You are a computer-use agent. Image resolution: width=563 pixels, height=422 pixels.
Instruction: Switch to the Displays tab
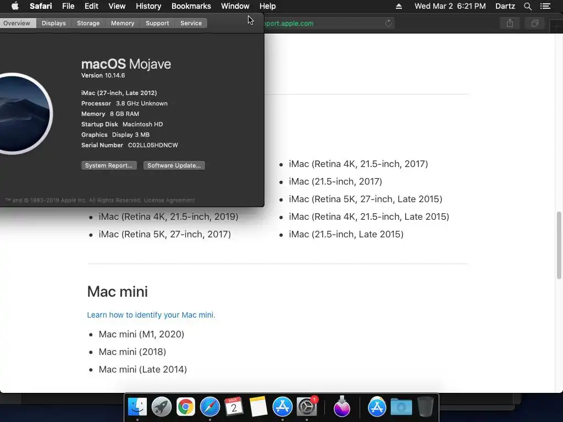coord(53,23)
